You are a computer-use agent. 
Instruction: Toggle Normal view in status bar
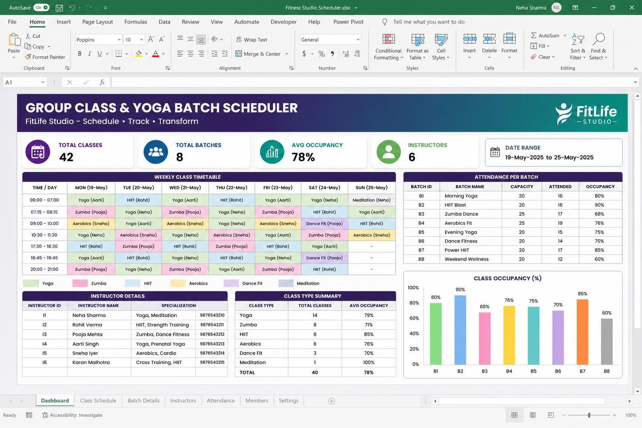514,415
